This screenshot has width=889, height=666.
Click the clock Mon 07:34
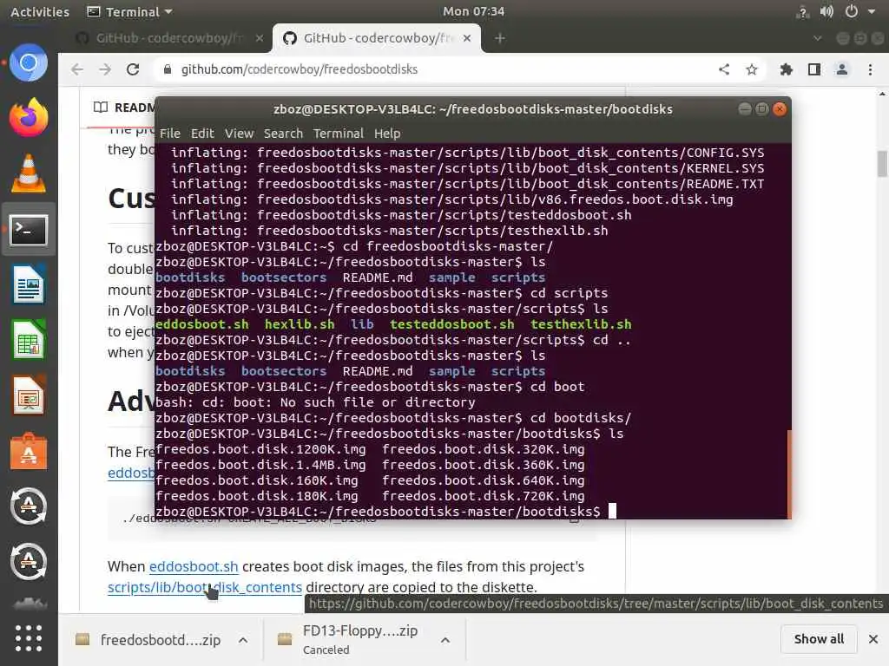(473, 11)
